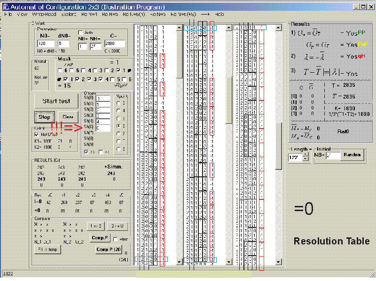Click the Stop button
Image resolution: width=376 pixels, height=281 pixels.
pyautogui.click(x=44, y=117)
